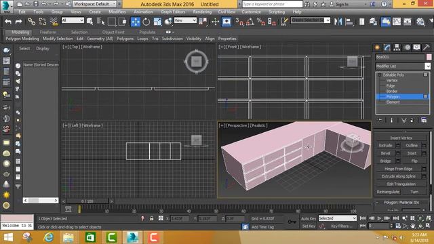Click the Flip button
The width and height of the screenshot is (434, 244).
pyautogui.click(x=414, y=161)
